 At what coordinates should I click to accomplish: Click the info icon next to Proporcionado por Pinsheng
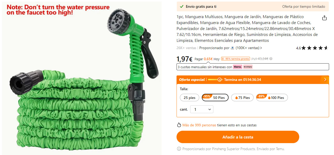[x=179, y=149]
